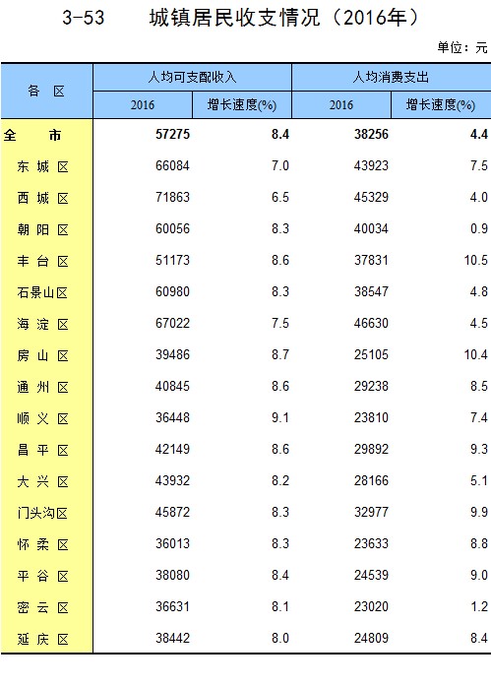Select the 昌平区 row label
Image resolution: width=491 pixels, height=686 pixels.
[x=43, y=450]
